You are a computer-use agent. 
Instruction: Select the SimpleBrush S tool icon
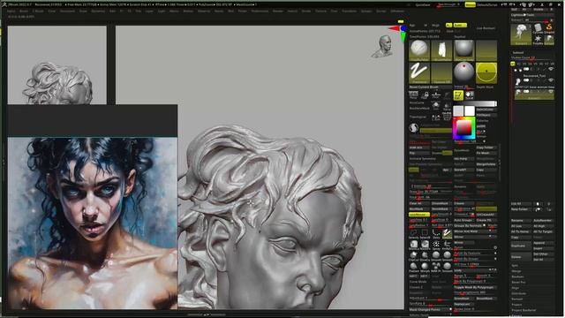click(x=549, y=27)
